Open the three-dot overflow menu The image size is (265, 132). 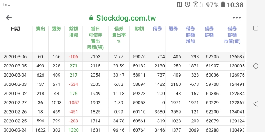click(x=237, y=18)
